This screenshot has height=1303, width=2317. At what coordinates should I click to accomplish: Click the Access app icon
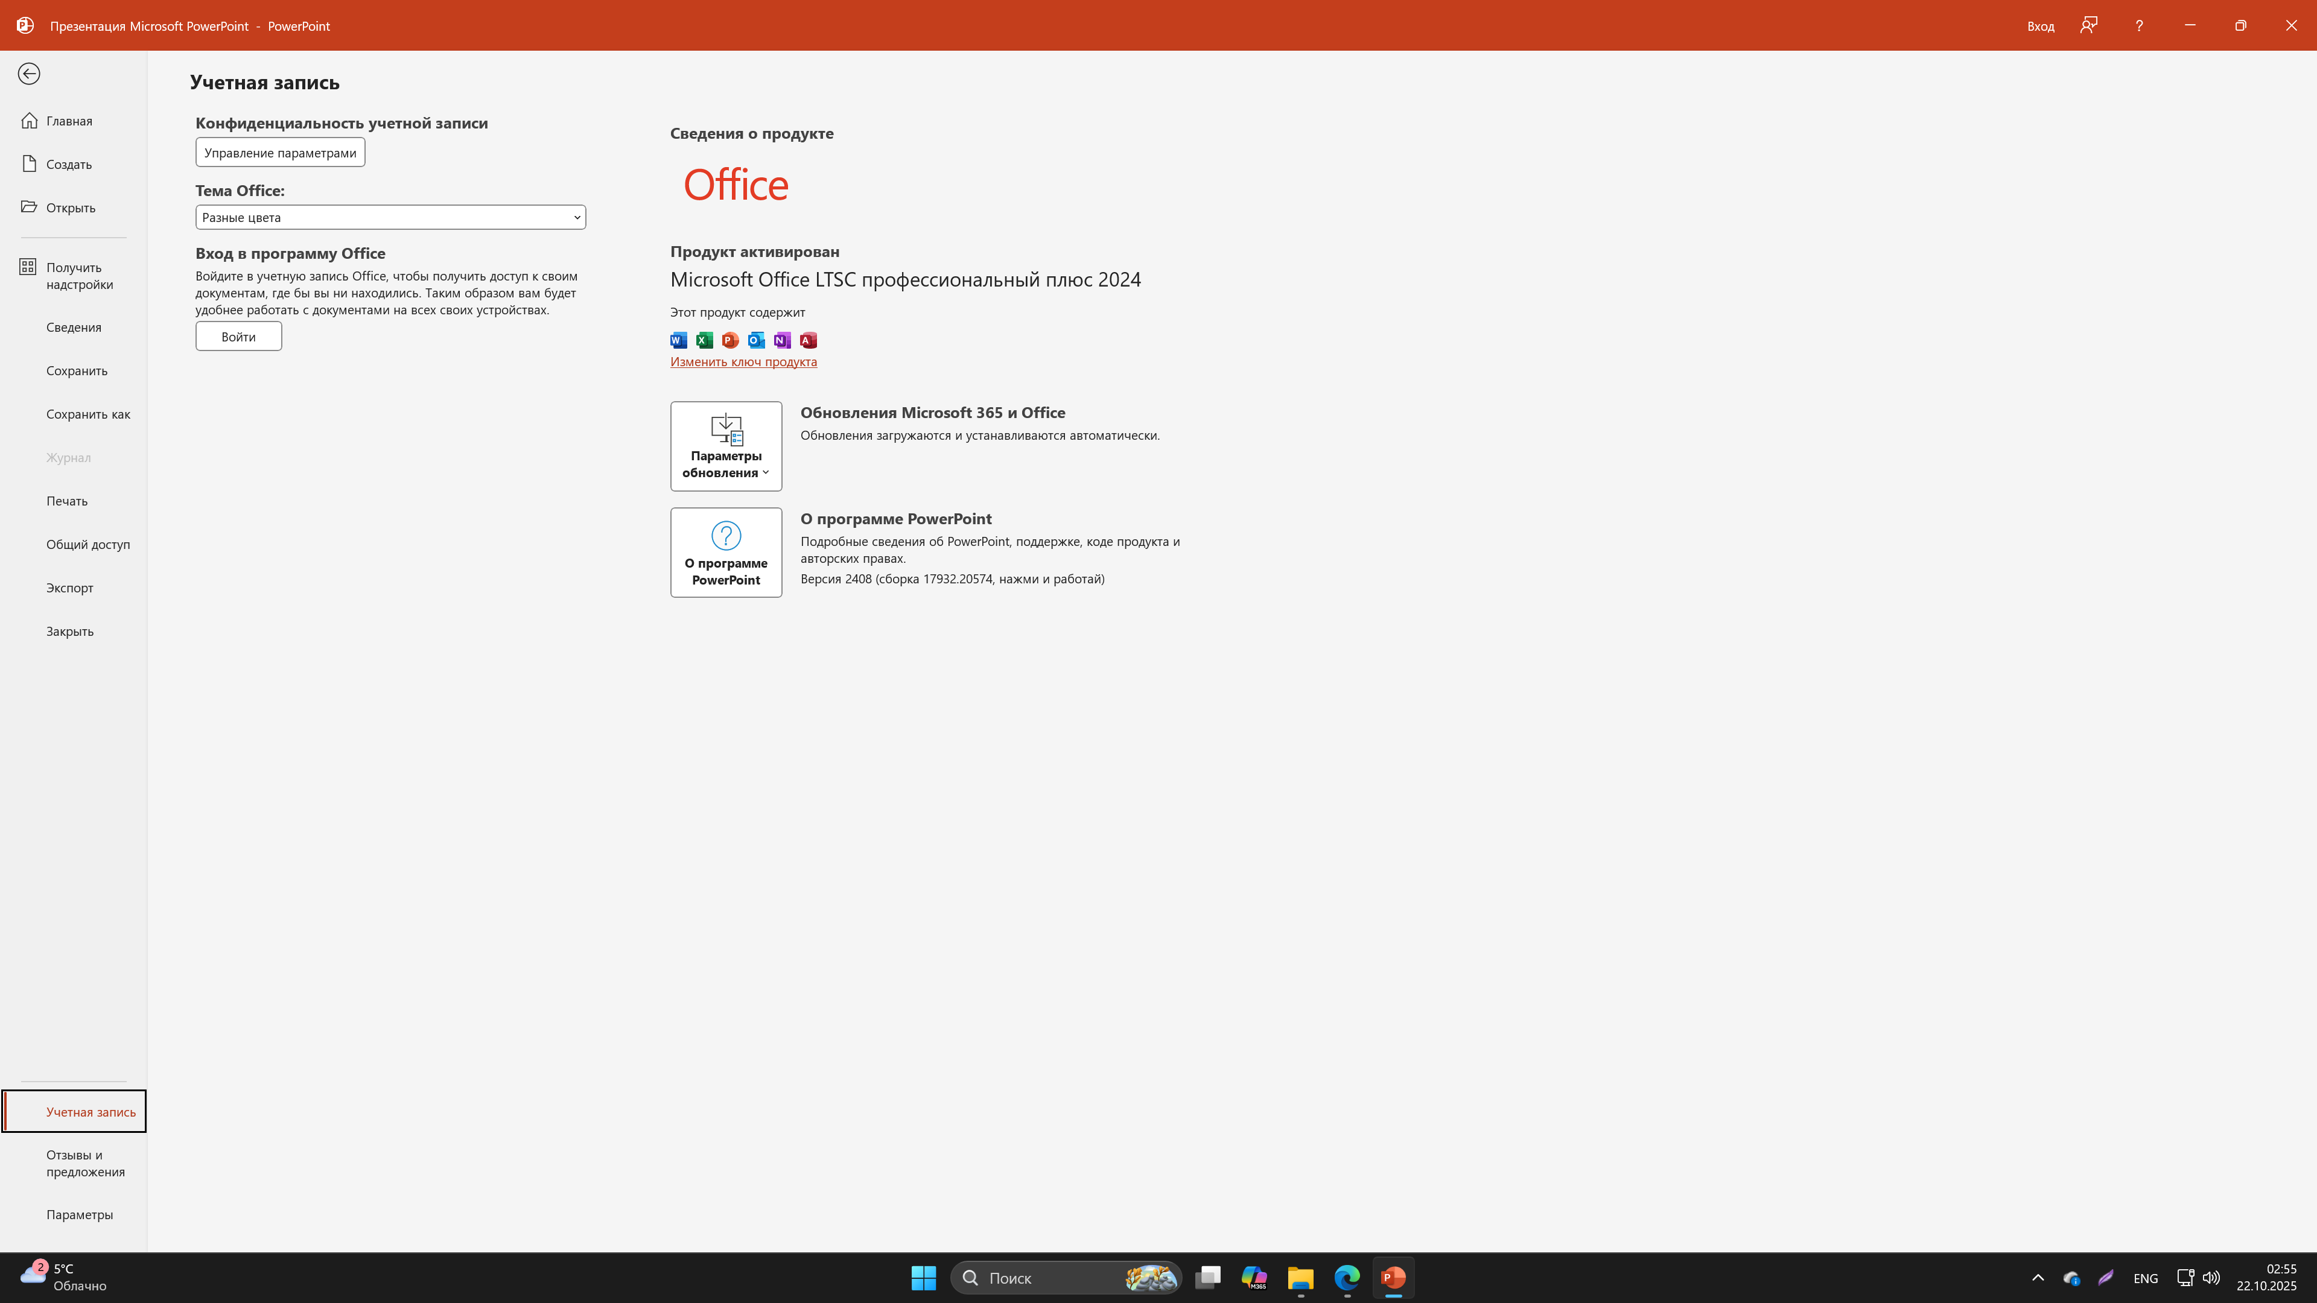pyautogui.click(x=808, y=340)
